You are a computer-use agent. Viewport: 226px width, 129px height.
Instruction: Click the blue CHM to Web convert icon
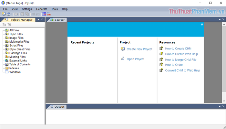pos(44,14)
